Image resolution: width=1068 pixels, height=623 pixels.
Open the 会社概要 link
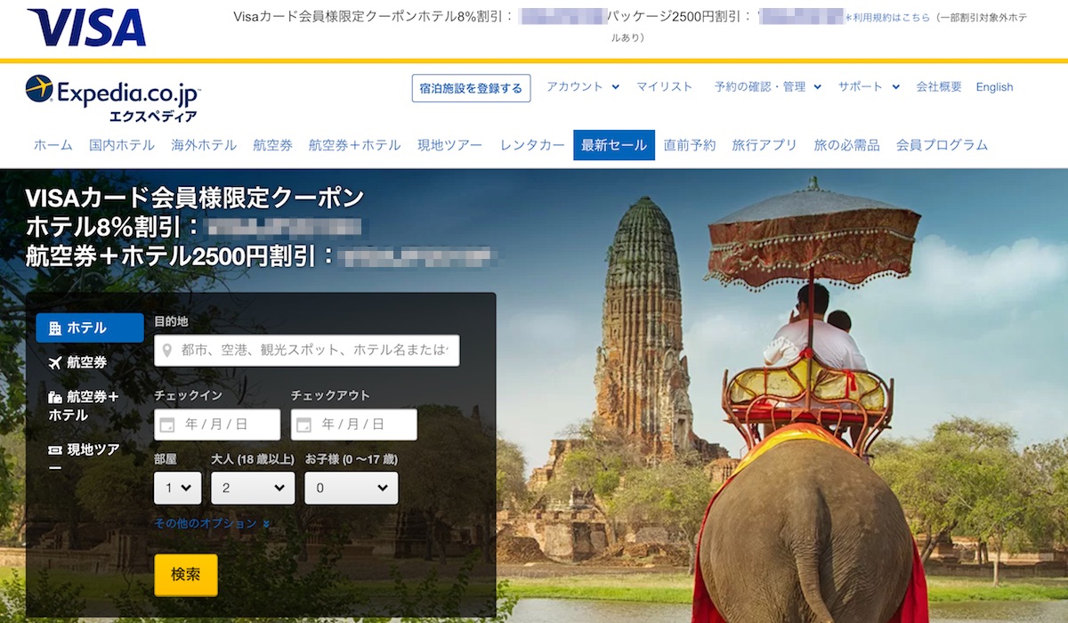(939, 86)
